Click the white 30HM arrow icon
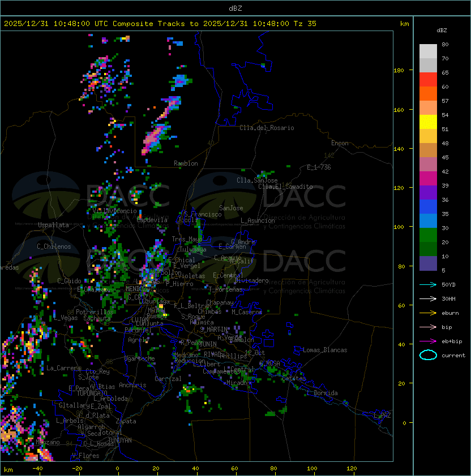 [428, 298]
